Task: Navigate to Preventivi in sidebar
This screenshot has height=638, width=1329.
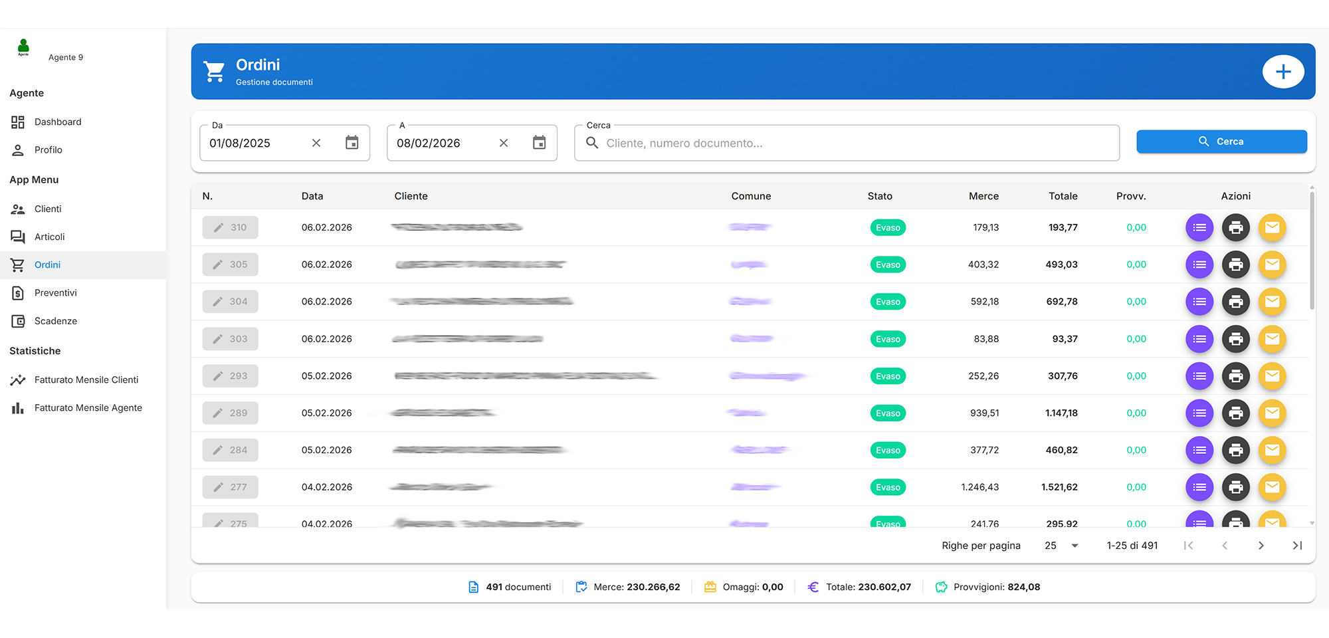Action: (x=55, y=293)
